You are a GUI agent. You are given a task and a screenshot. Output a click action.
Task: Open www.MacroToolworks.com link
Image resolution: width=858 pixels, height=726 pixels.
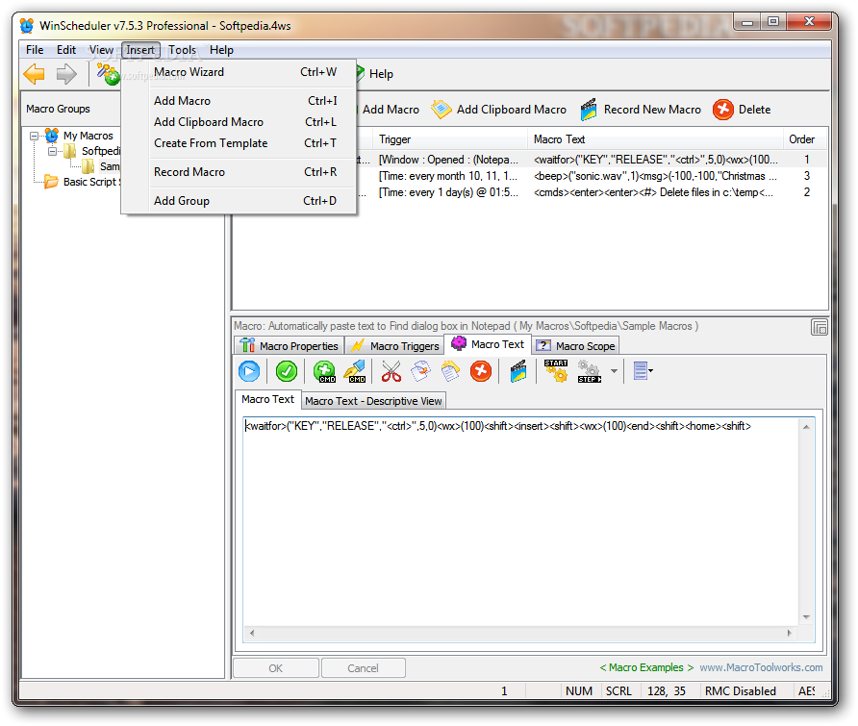pos(761,667)
